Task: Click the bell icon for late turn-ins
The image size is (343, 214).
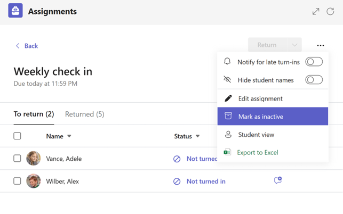Action: 227,61
